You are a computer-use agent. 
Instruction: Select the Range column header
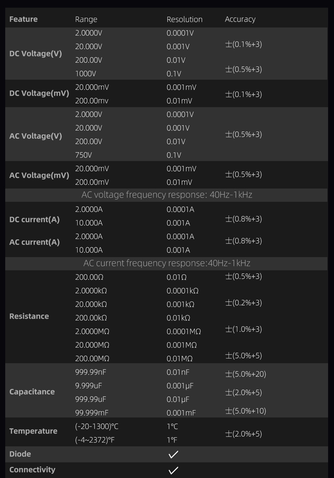[x=86, y=19]
